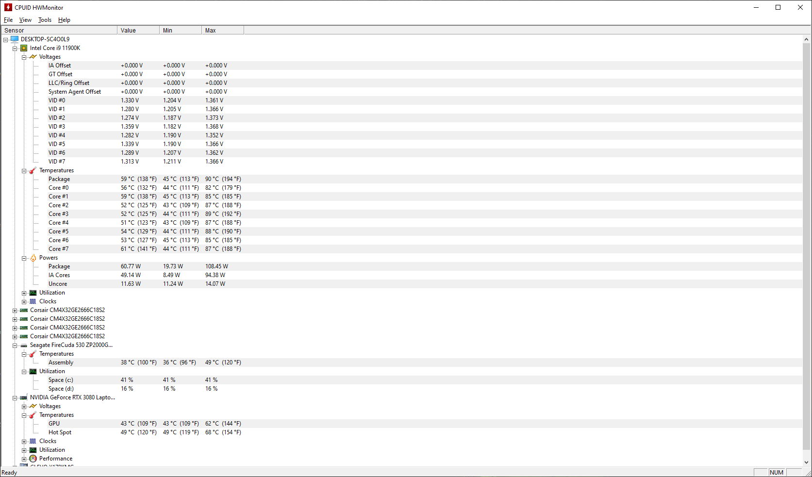Click the DESKTOP-SC4O0L9 computer icon
Image resolution: width=812 pixels, height=477 pixels.
[15, 39]
